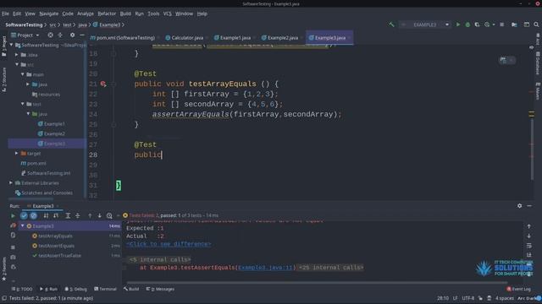Toggle Sort by Duration in test results
542x304 pixels.
56,216
